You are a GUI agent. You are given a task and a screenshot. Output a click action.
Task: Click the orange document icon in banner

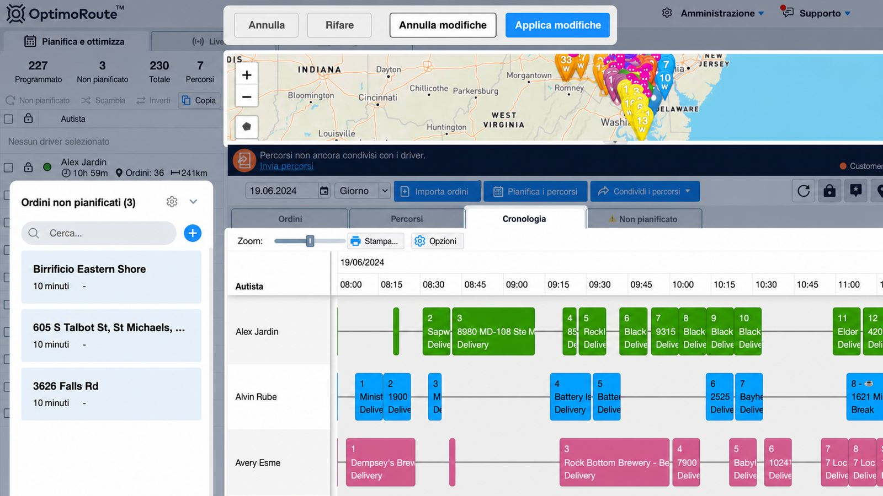click(244, 160)
